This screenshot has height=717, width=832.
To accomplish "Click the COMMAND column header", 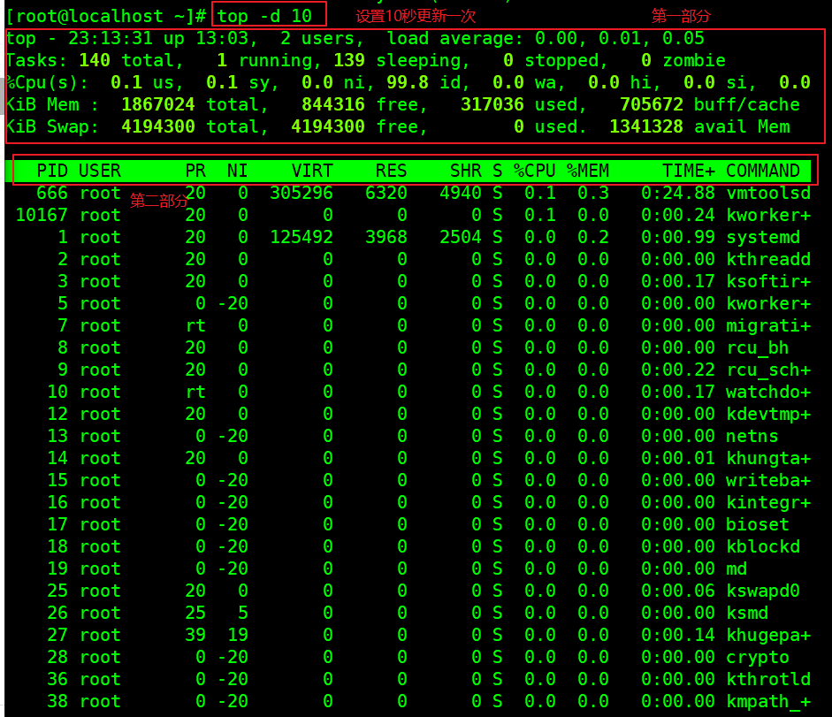I will click(x=763, y=171).
